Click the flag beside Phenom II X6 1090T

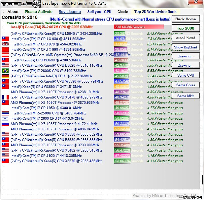[5, 102]
